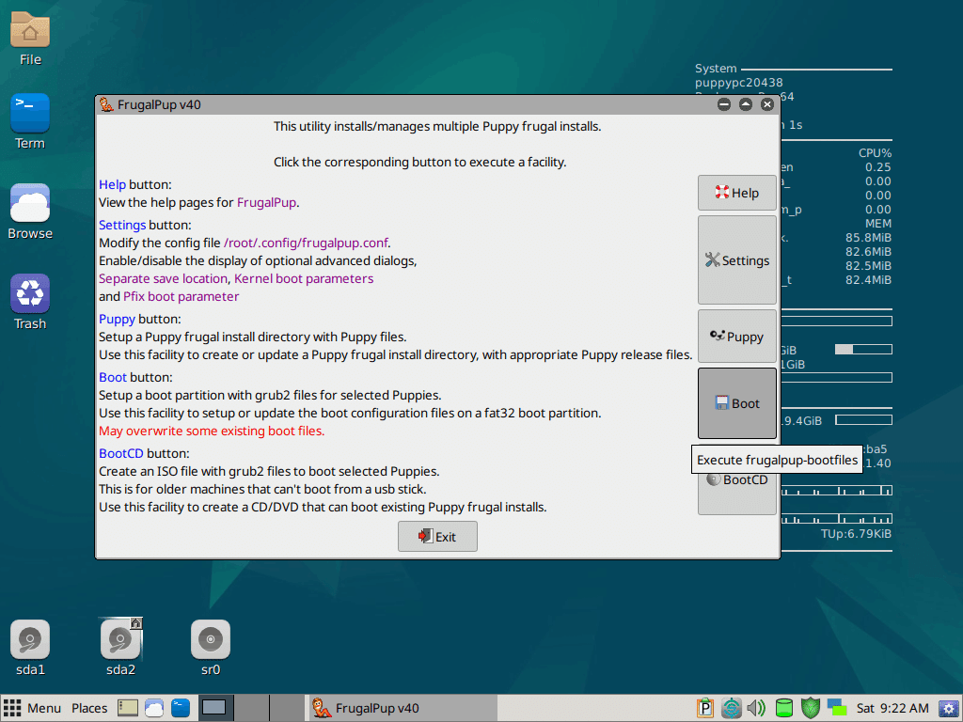
Task: Click the 'puppypc20438' hostname in system monitor
Action: (x=739, y=83)
